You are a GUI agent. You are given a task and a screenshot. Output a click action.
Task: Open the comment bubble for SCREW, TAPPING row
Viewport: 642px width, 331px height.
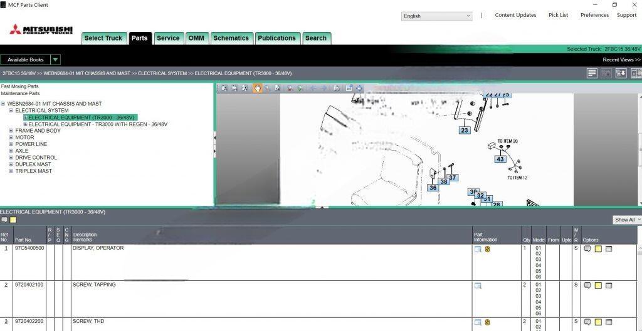(587, 285)
